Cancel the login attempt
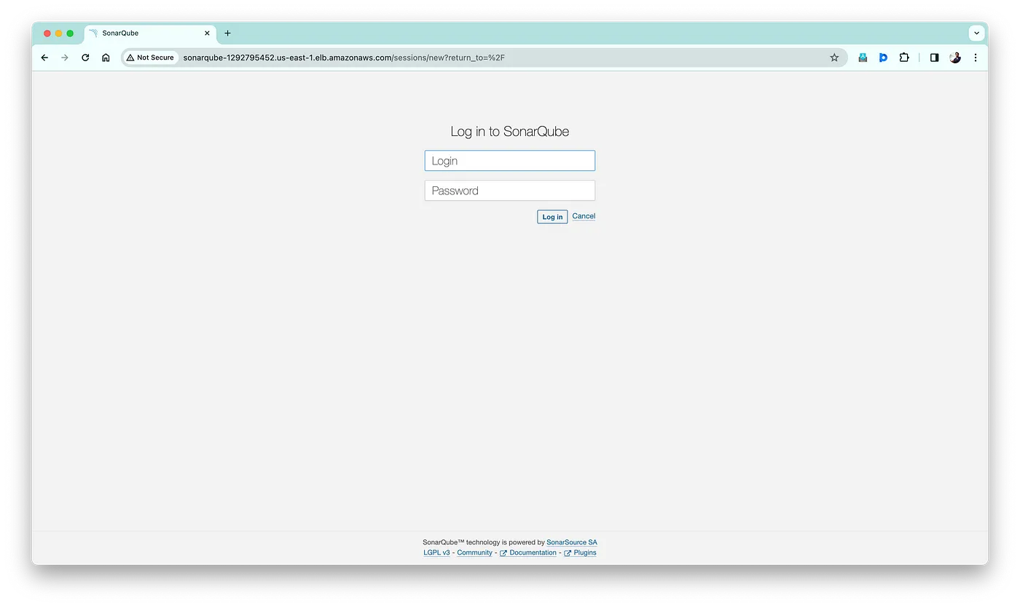Screen dimensions: 1020x607 pos(583,216)
